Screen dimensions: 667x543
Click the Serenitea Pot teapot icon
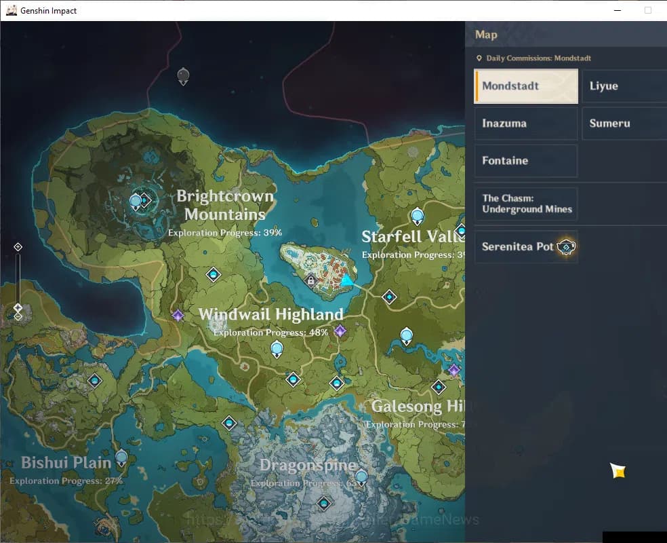tap(566, 246)
